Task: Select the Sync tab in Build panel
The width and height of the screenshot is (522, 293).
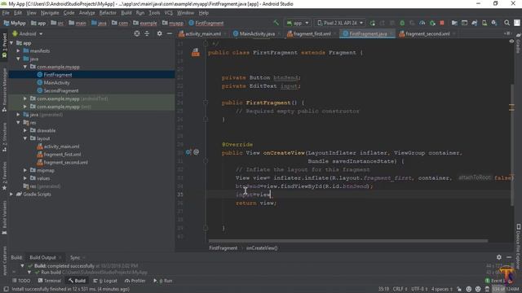Action: 75,257
